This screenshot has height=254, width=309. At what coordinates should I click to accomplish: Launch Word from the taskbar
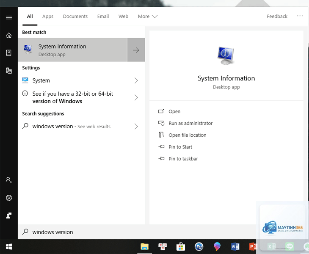[235, 246]
